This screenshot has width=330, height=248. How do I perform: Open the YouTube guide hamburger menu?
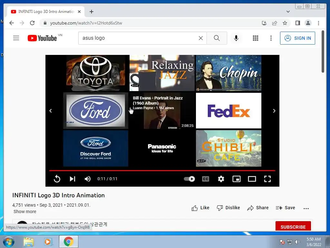pos(16,38)
